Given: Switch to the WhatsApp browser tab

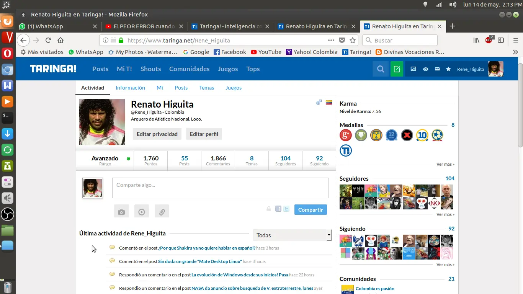Looking at the screenshot, I should point(59,26).
